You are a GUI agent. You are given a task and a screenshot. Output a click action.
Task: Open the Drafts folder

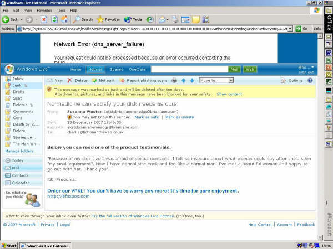[x=18, y=92]
